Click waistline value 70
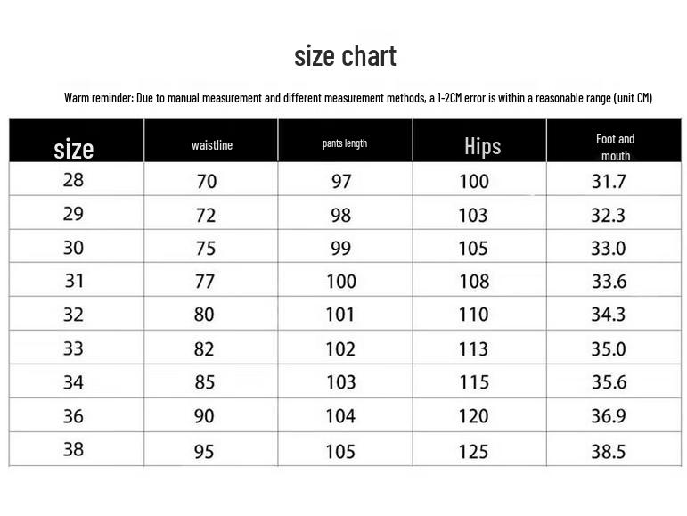This screenshot has width=687, height=516. click(x=206, y=182)
